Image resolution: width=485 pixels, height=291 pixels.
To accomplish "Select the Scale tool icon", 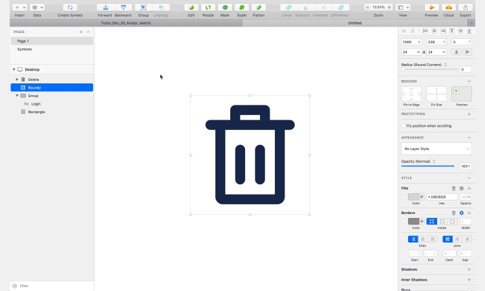I will tap(242, 7).
